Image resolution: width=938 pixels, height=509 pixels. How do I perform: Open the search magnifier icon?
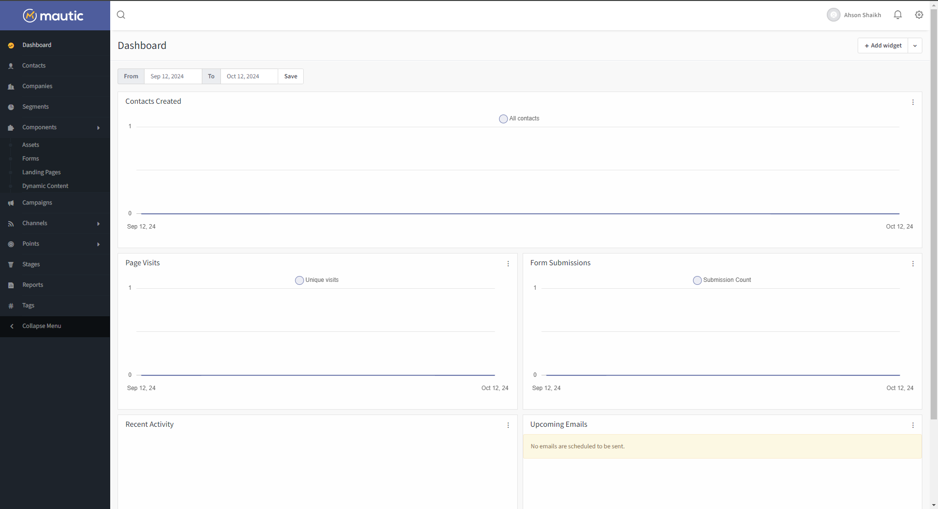click(x=121, y=15)
